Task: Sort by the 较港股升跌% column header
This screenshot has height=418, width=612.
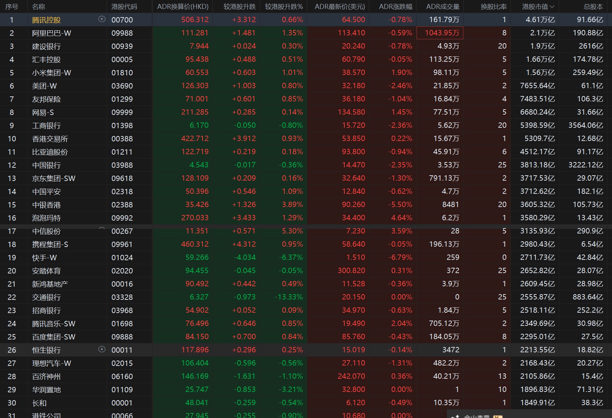Action: (x=284, y=7)
